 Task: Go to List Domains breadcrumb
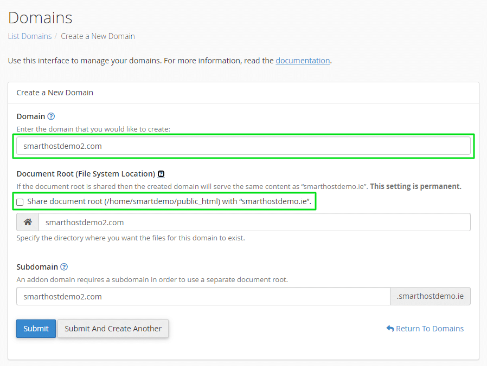tap(30, 36)
